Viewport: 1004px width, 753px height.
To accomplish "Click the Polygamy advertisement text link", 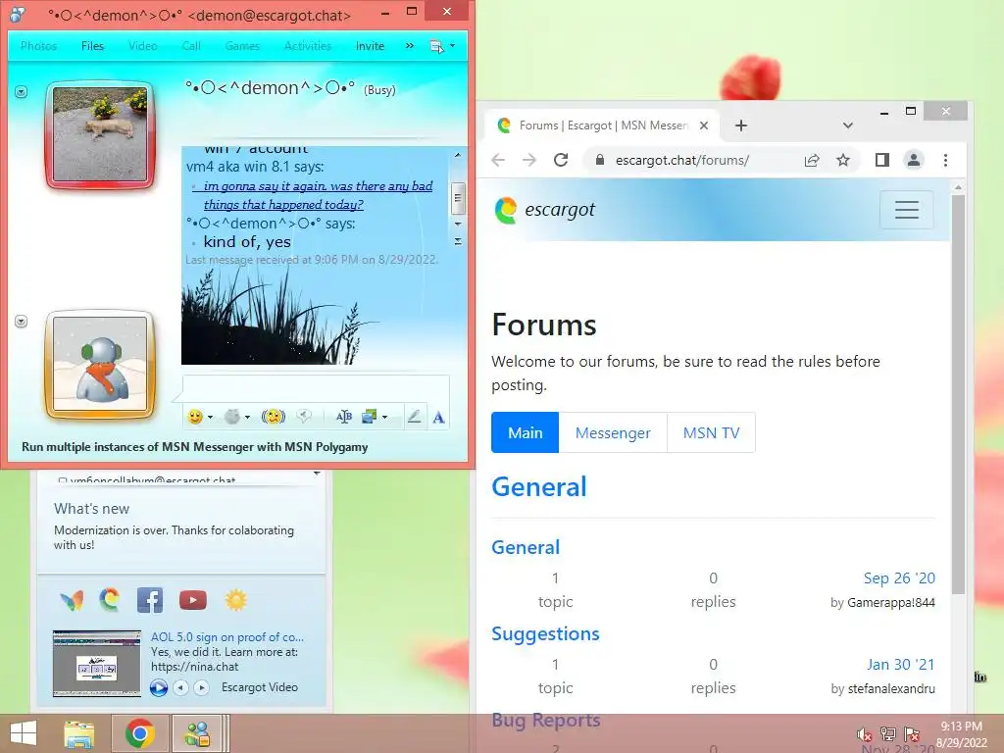I will tap(195, 447).
